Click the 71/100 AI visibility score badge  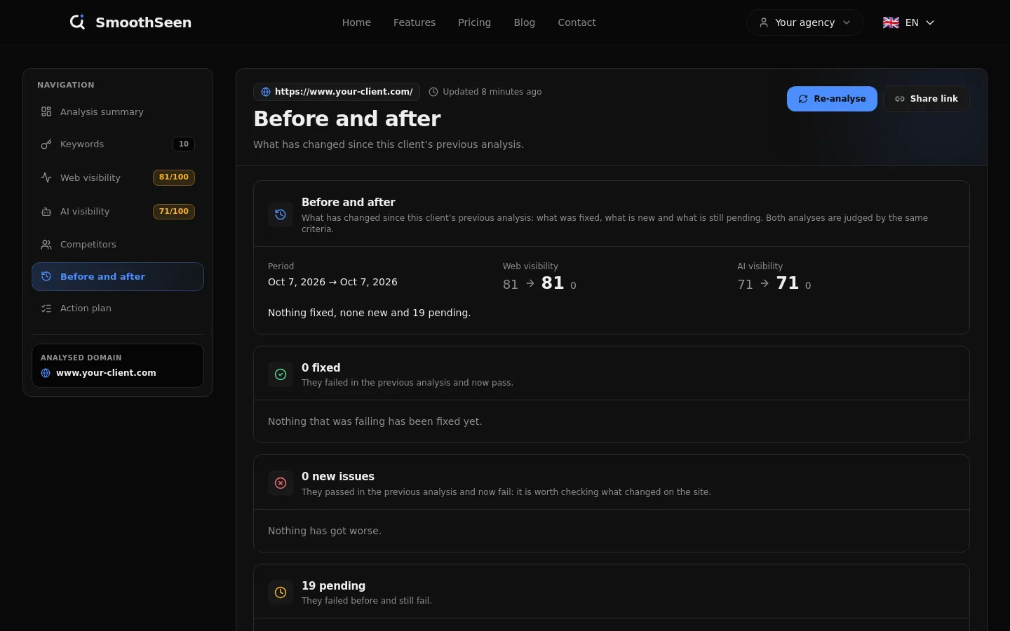pos(174,211)
